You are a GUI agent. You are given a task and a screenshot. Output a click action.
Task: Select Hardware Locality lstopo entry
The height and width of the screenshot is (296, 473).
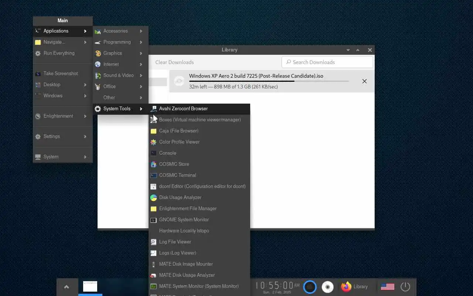pyautogui.click(x=199, y=231)
